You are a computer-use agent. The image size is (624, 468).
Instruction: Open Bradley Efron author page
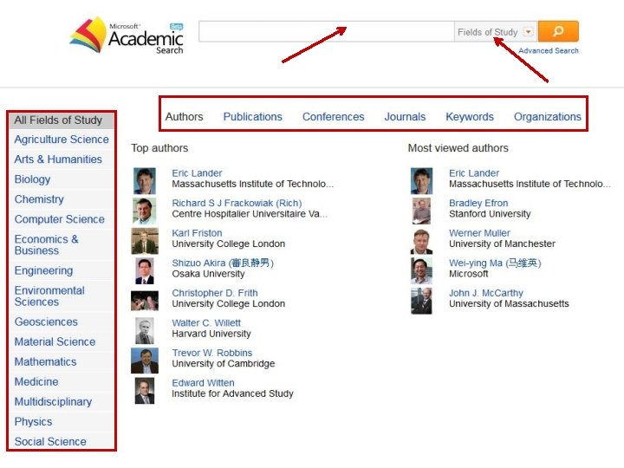478,203
